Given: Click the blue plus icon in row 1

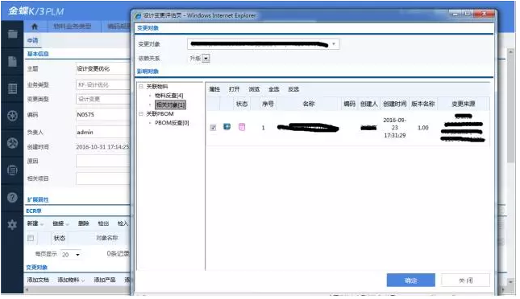Looking at the screenshot, I should 227,127.
